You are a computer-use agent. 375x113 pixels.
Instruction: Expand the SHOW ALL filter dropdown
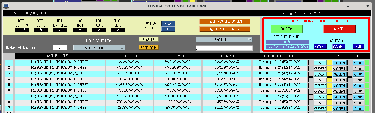pos(224,39)
